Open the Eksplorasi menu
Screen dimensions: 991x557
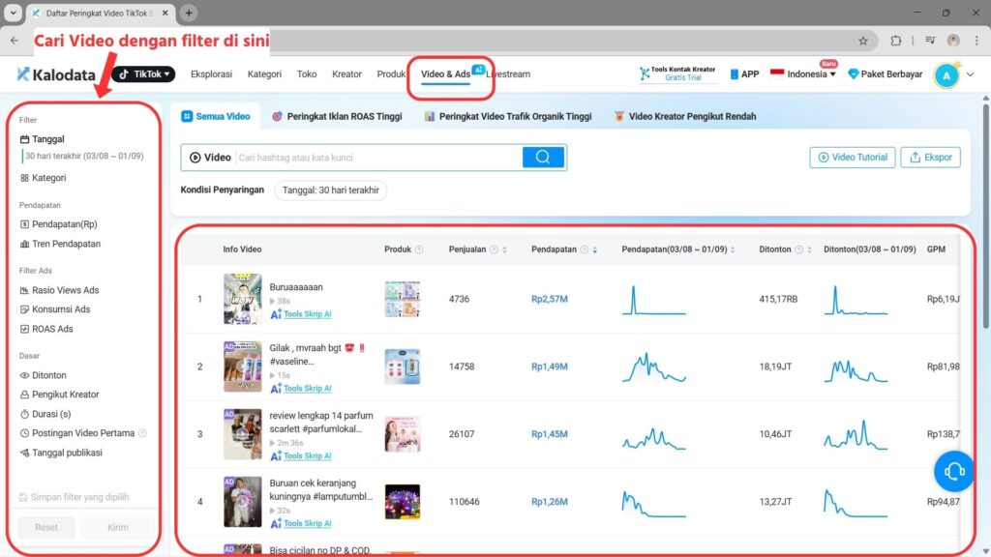pyautogui.click(x=211, y=73)
